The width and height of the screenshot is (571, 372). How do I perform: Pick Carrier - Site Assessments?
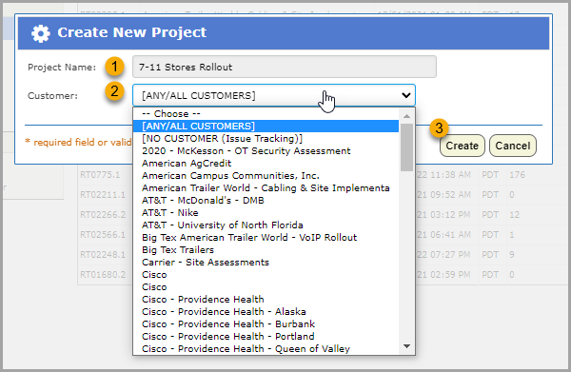pyautogui.click(x=266, y=262)
